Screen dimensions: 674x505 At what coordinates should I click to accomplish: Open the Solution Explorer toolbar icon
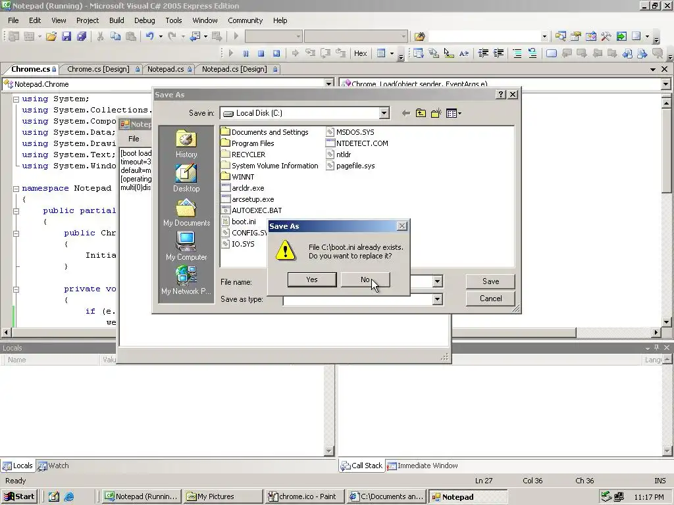click(560, 37)
